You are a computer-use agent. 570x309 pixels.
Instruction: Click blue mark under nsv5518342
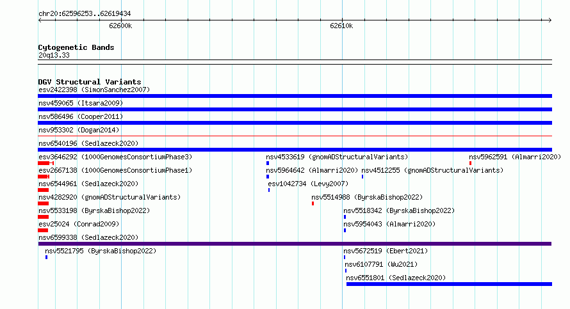pyautogui.click(x=345, y=217)
